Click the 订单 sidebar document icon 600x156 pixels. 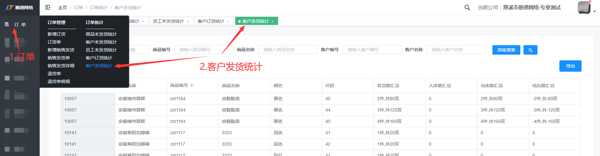point(7,24)
